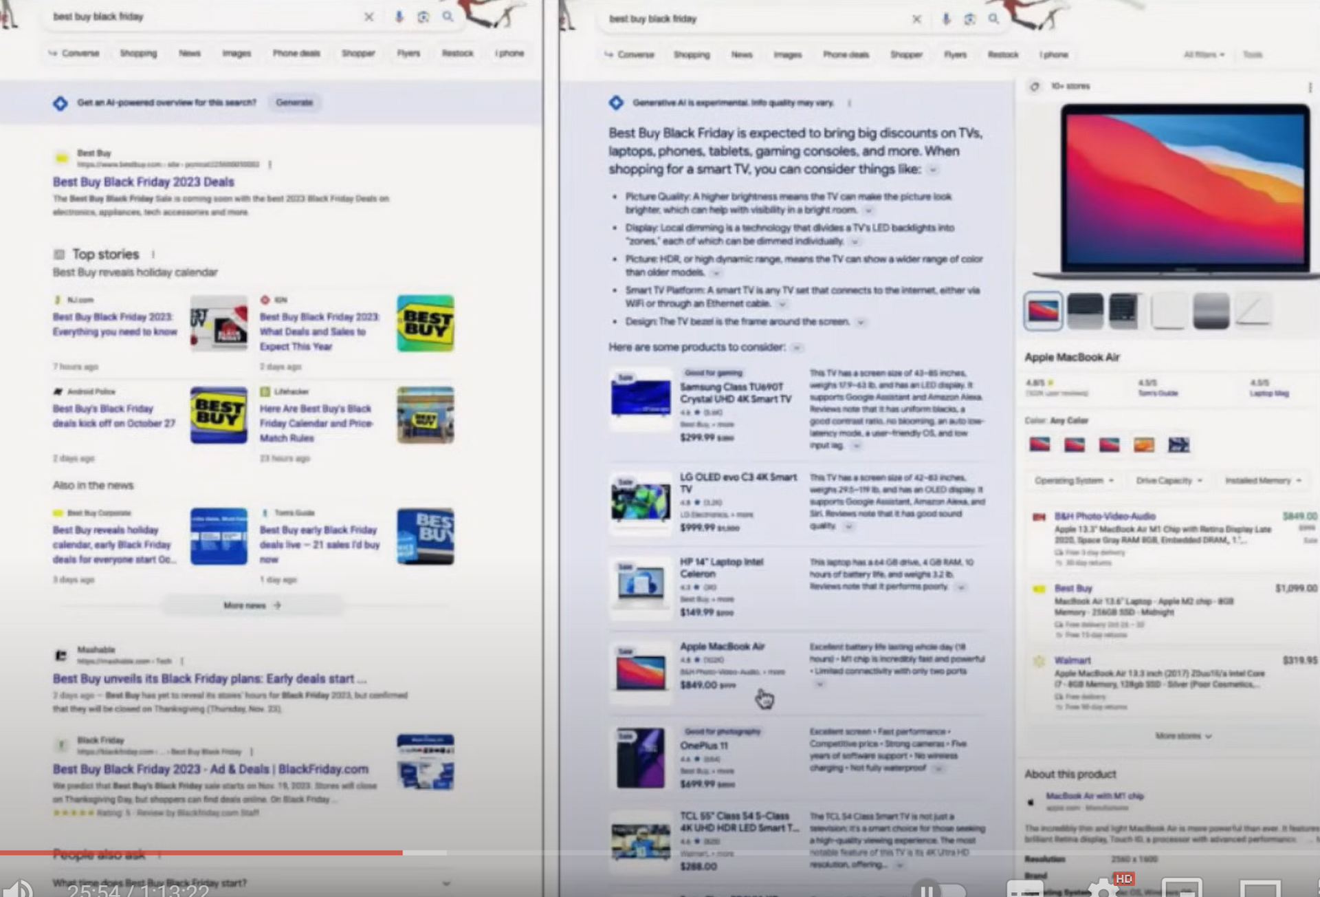
Task: Expand the 'More stores' list
Action: tap(1183, 736)
